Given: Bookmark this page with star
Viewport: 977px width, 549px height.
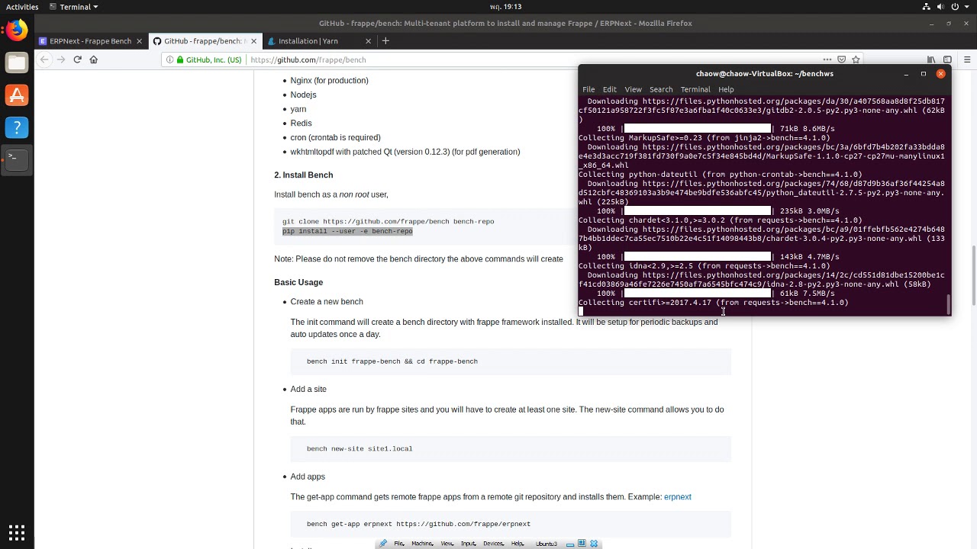Looking at the screenshot, I should click(856, 59).
